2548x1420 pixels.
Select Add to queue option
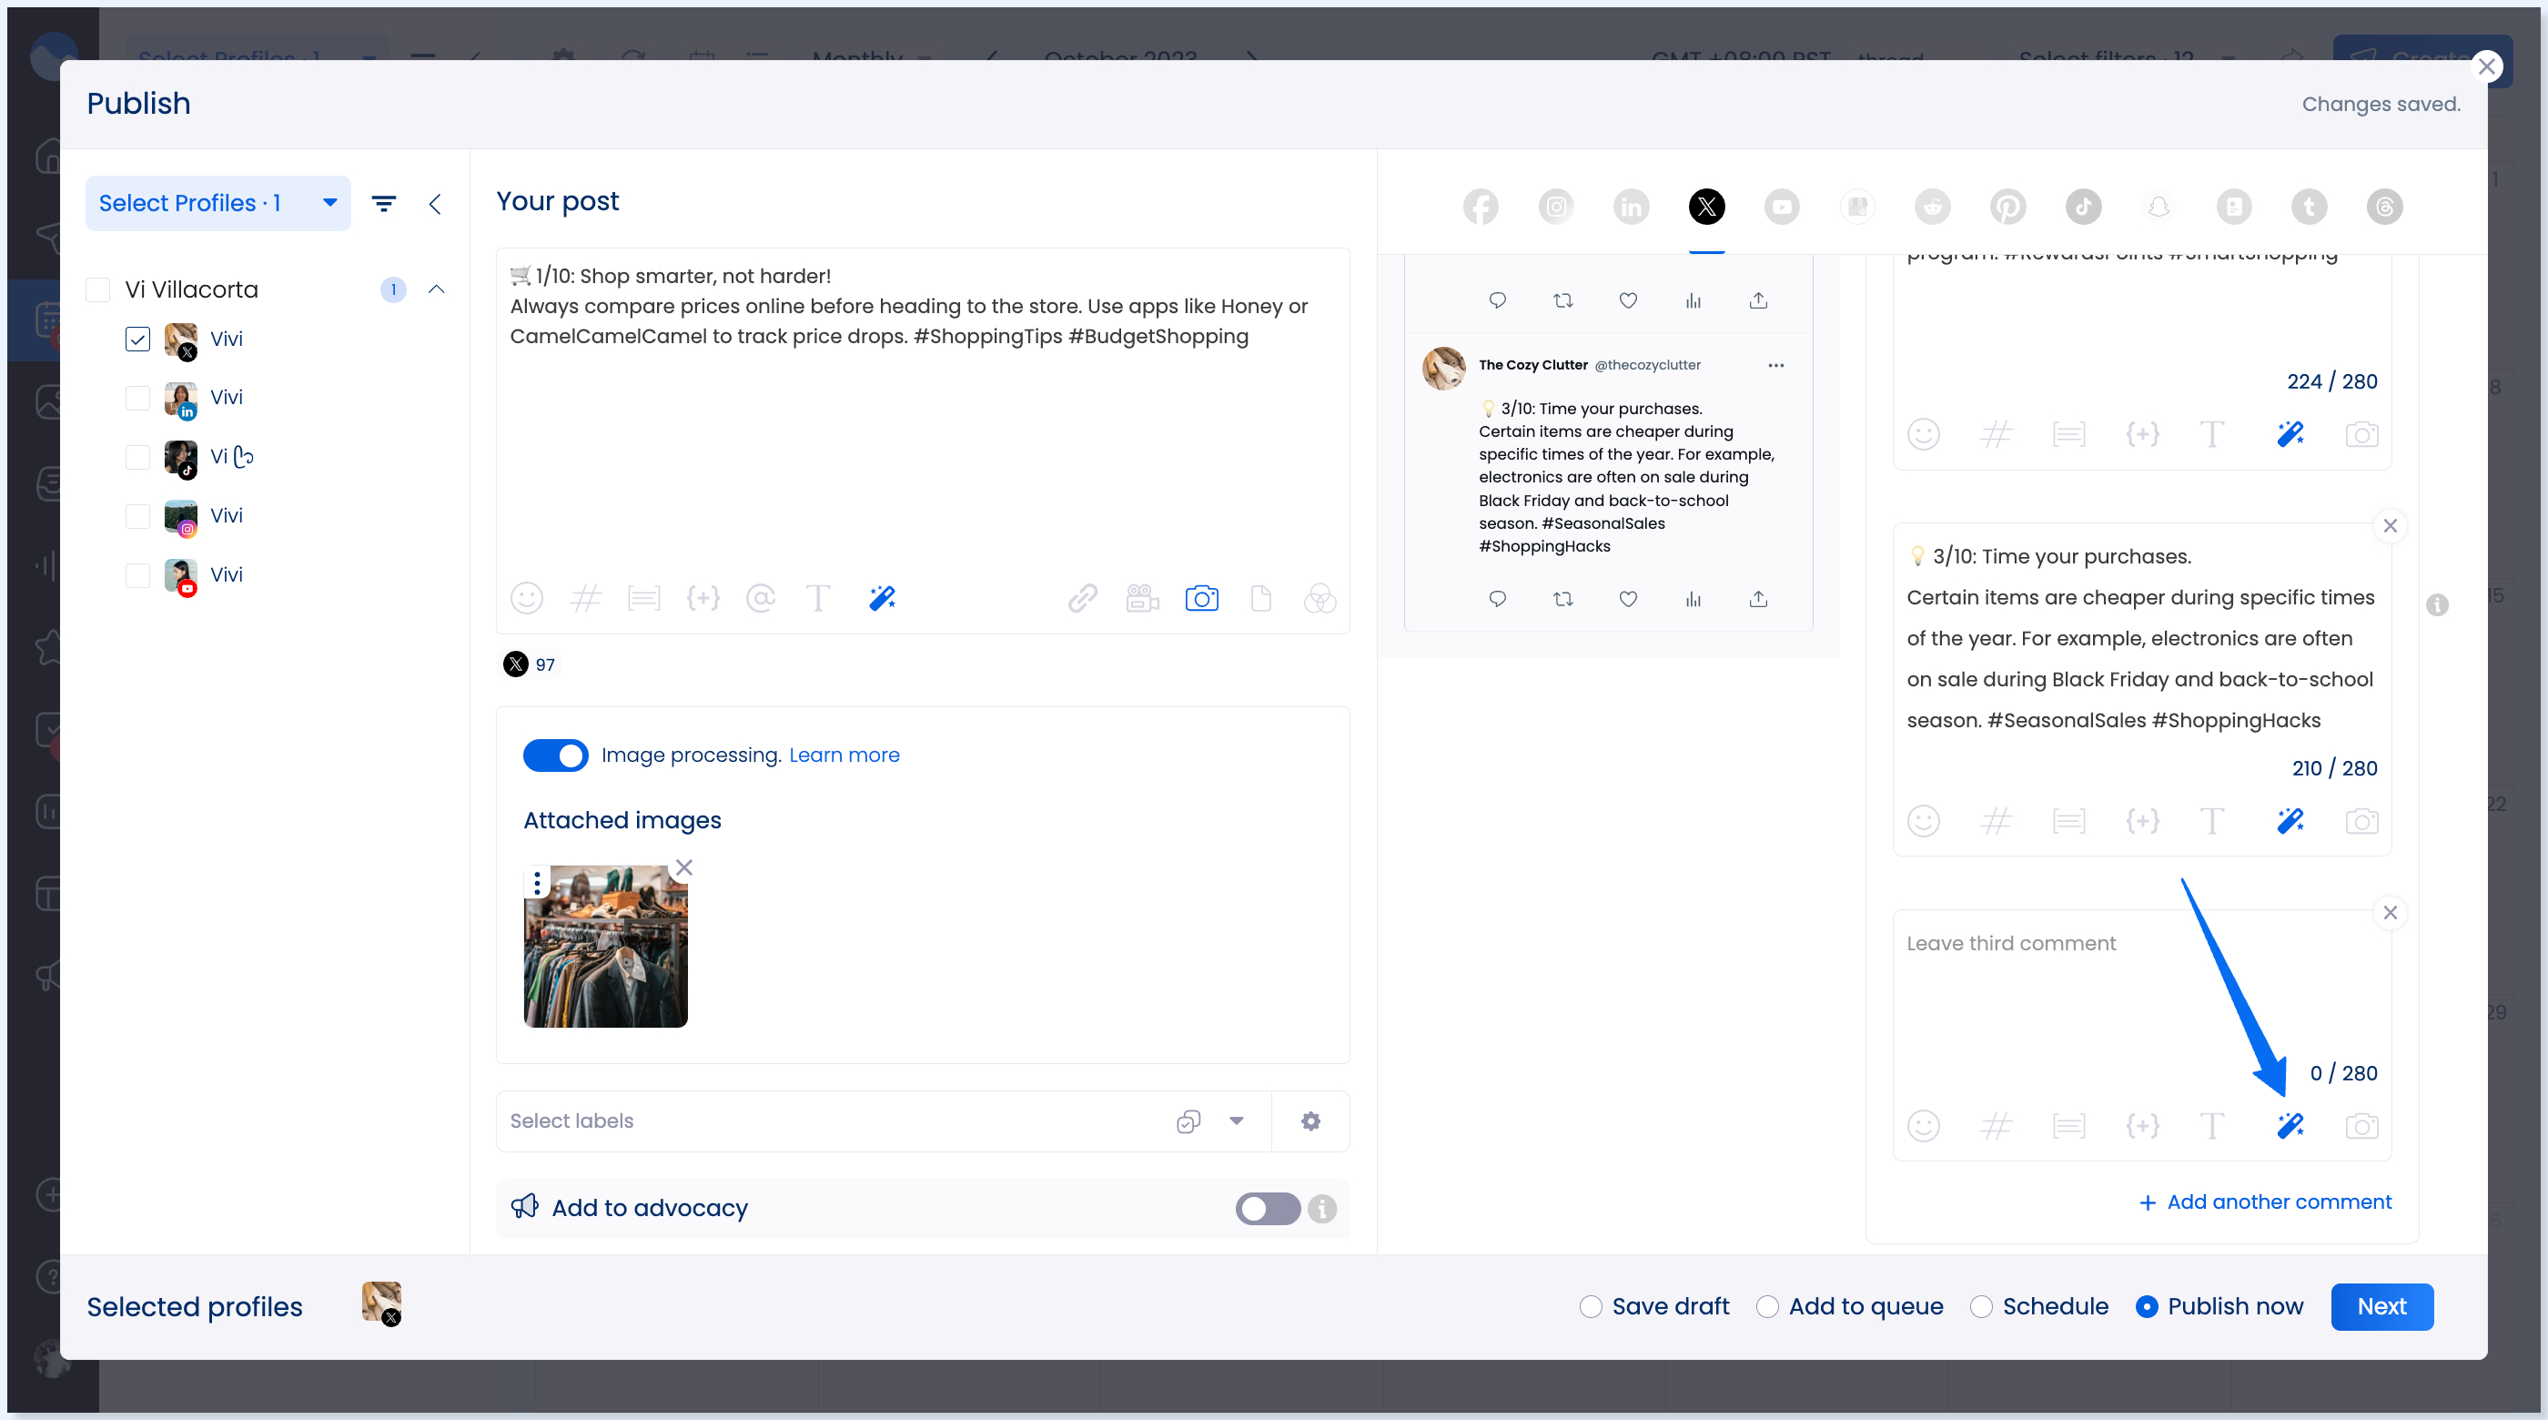pyautogui.click(x=1766, y=1306)
